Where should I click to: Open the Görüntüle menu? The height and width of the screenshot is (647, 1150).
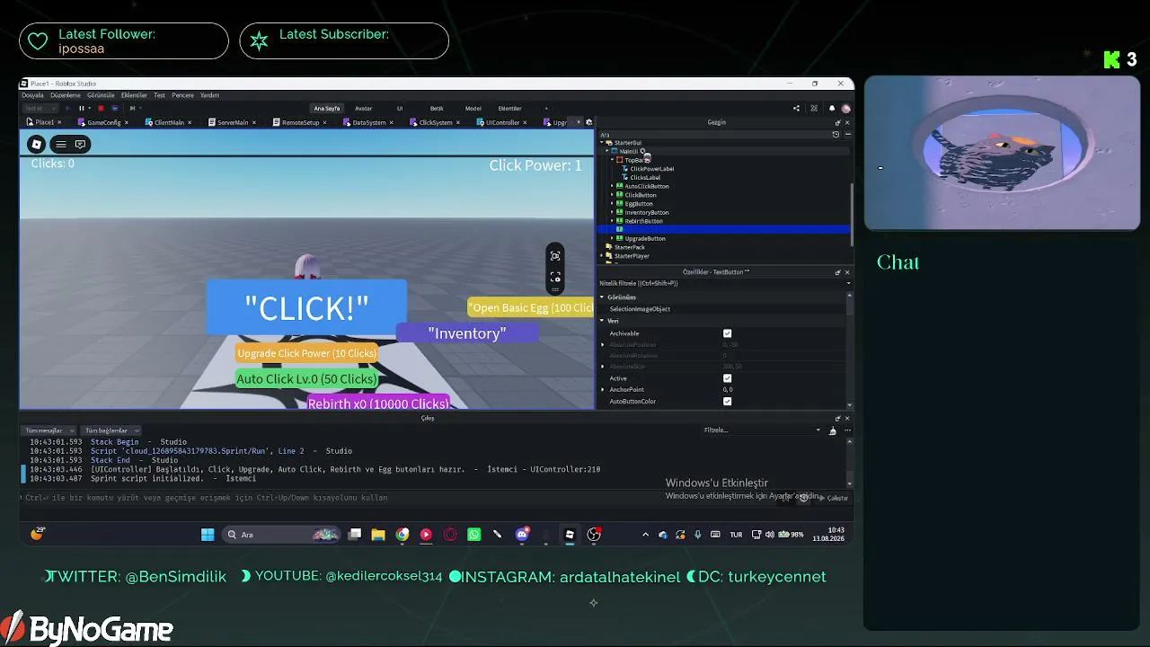[101, 95]
